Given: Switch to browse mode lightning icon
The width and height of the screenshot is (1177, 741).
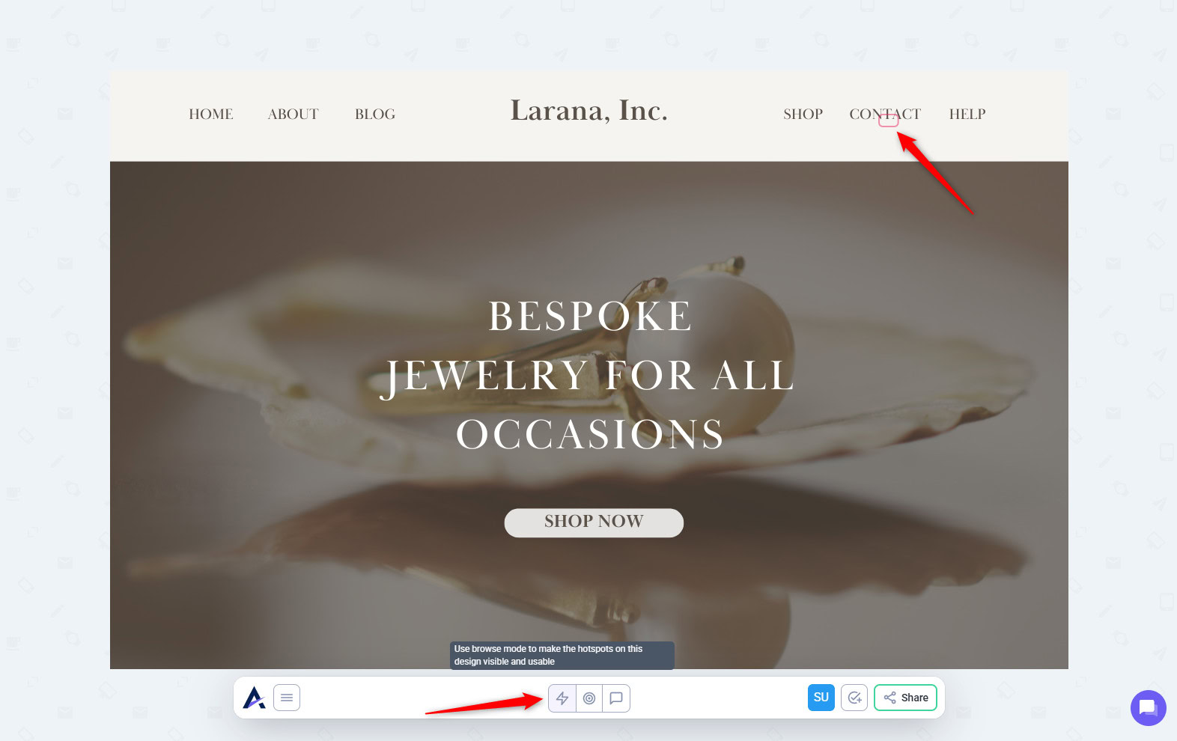Looking at the screenshot, I should 562,698.
